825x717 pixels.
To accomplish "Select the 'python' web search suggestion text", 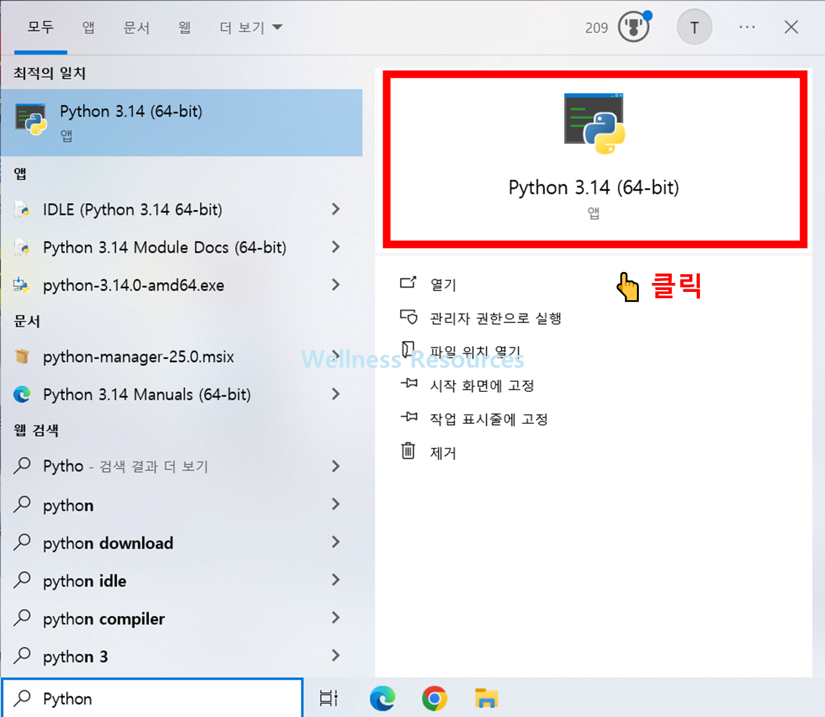I will pos(68,505).
